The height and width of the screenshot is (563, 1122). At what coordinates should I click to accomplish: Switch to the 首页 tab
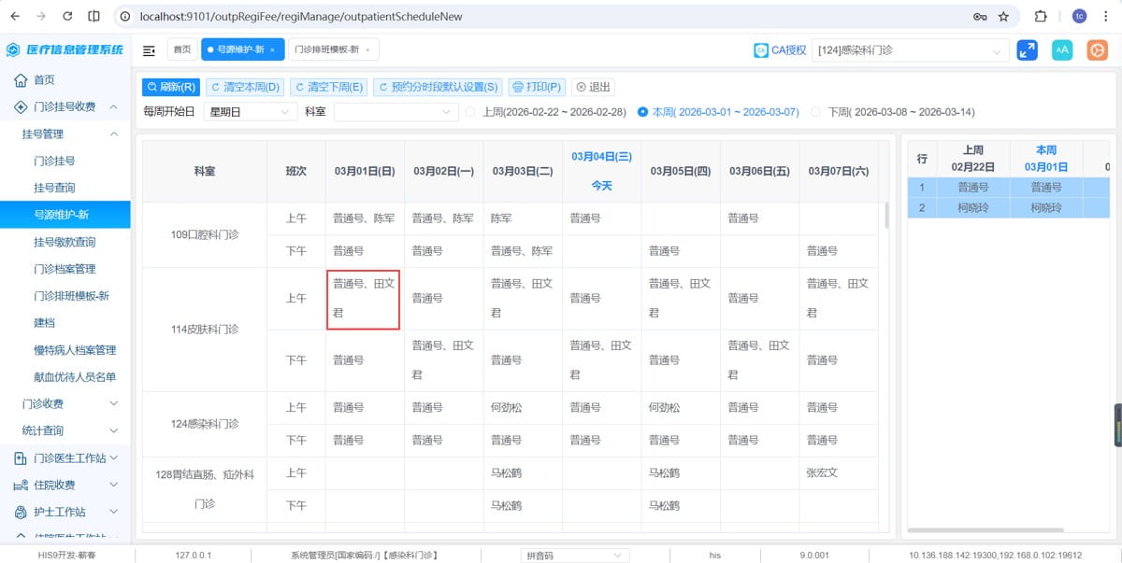pyautogui.click(x=182, y=50)
